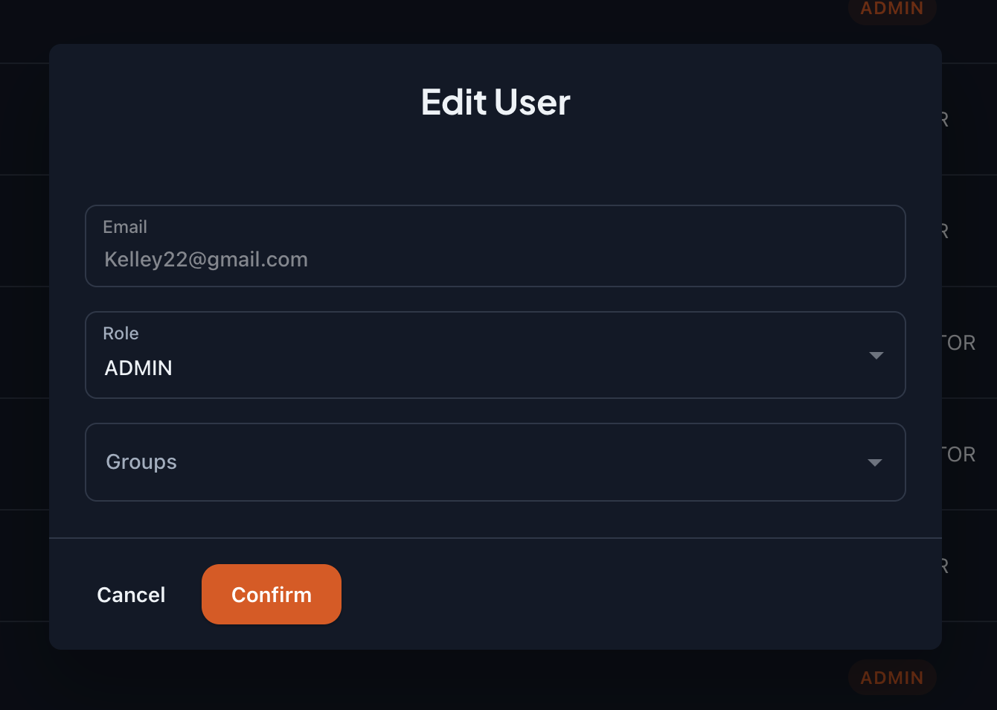
Task: Click the "Role" field label
Action: (121, 333)
